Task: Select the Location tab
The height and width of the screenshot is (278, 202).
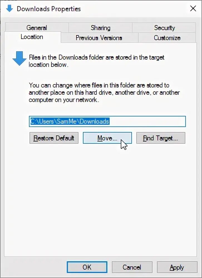Action: 32,37
